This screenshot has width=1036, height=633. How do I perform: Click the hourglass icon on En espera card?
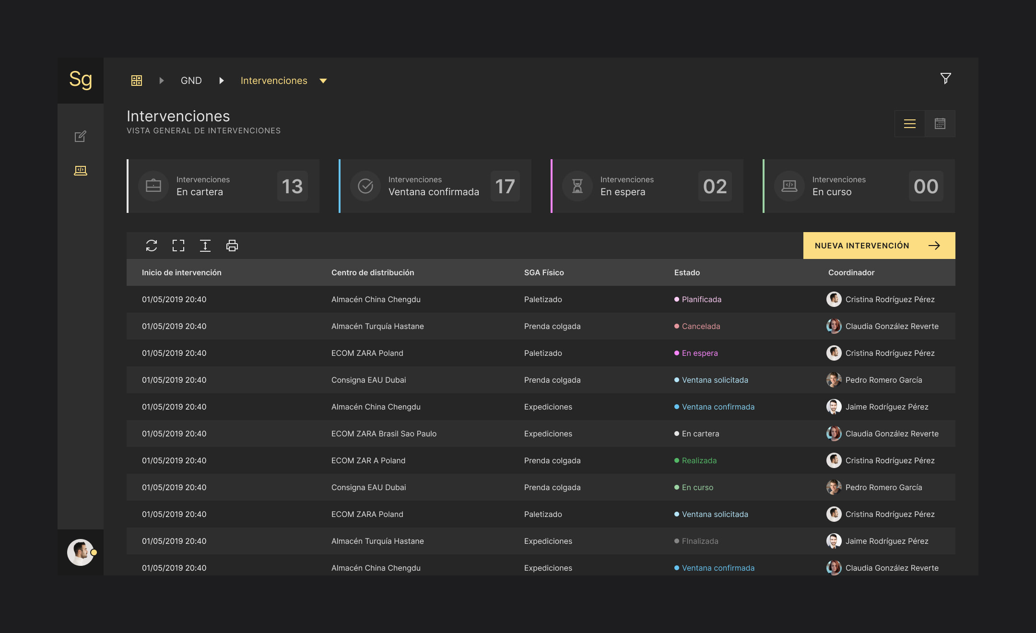(x=577, y=186)
